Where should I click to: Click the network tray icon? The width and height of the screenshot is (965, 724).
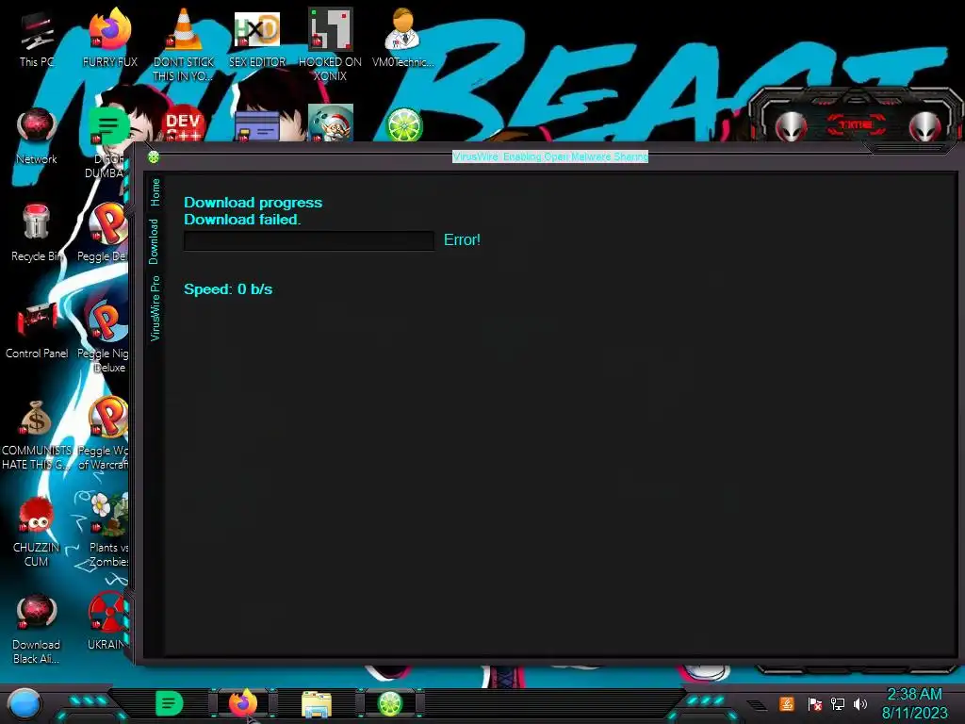(837, 703)
